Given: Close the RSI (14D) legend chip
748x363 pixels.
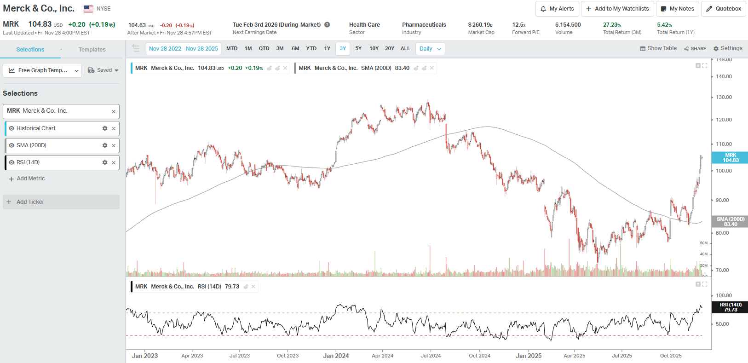Looking at the screenshot, I should point(253,287).
